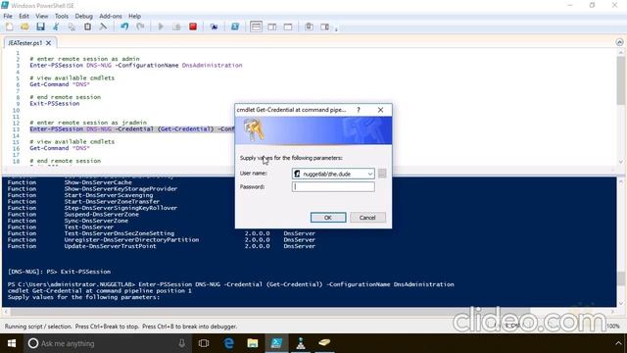
Task: Confirm credentials with OK button
Action: point(328,218)
